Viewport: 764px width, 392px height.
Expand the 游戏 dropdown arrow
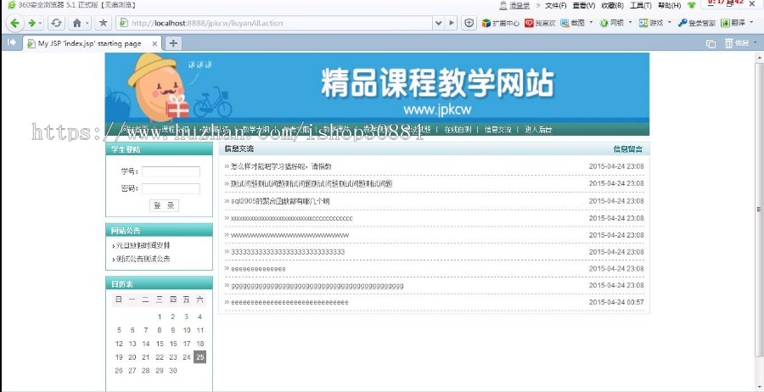click(670, 22)
